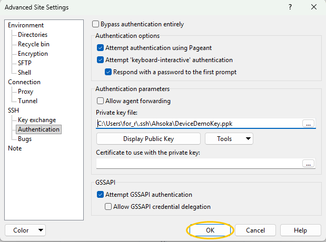
Task: Select Note in the settings tree
Action: [x=15, y=148]
